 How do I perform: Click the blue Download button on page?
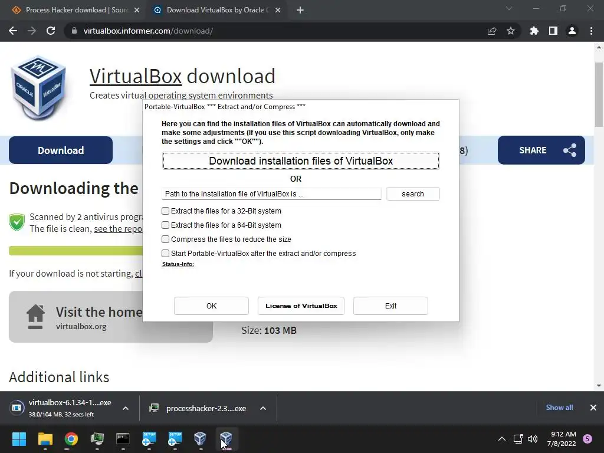point(61,150)
